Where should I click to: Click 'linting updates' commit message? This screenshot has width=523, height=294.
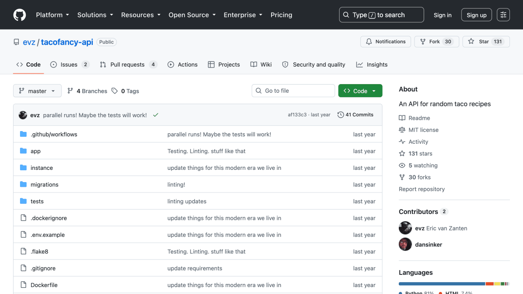(187, 201)
